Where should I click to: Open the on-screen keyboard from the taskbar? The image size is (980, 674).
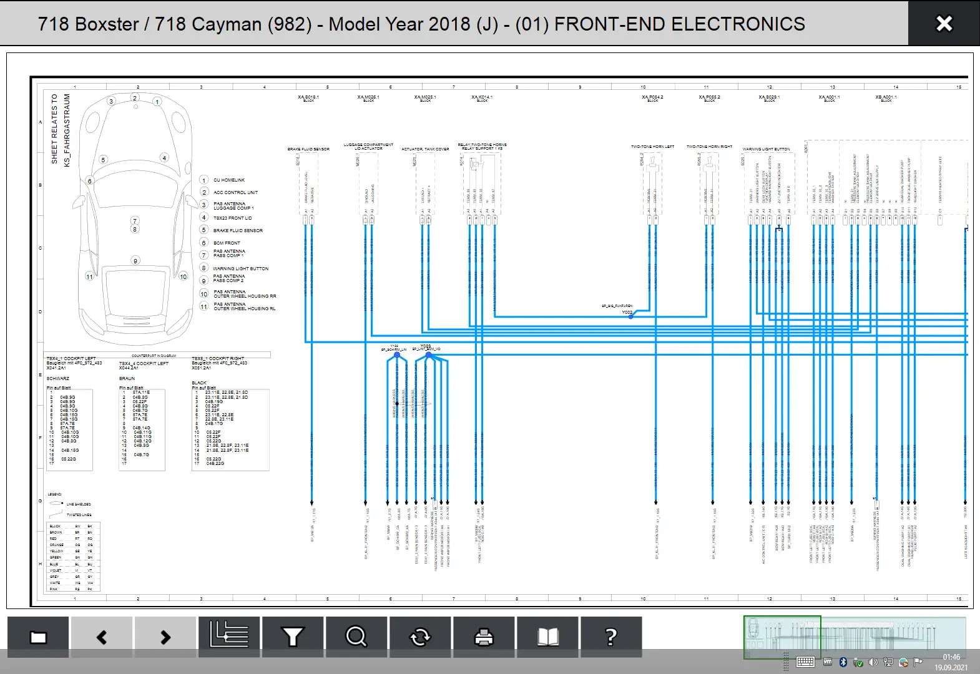pos(805,662)
